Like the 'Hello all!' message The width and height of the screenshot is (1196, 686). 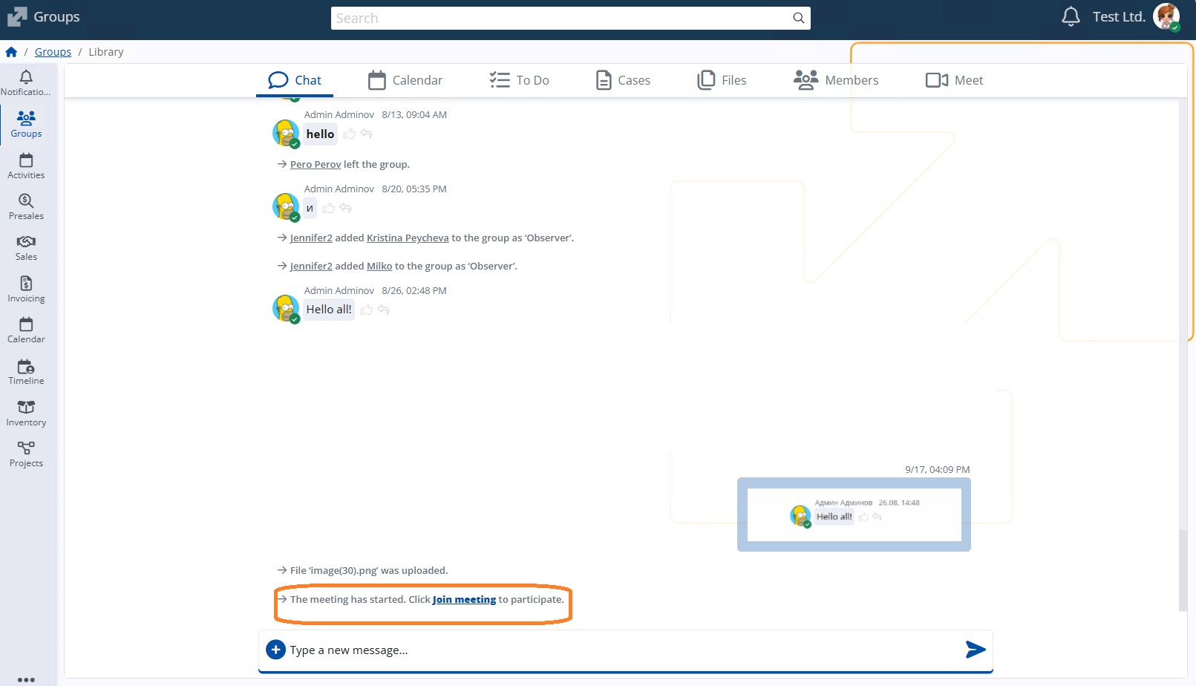click(366, 310)
